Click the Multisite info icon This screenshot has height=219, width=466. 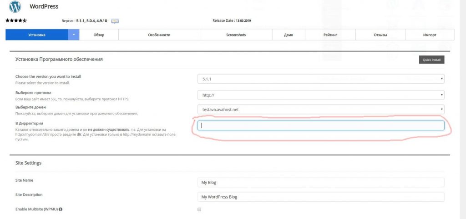click(x=61, y=209)
